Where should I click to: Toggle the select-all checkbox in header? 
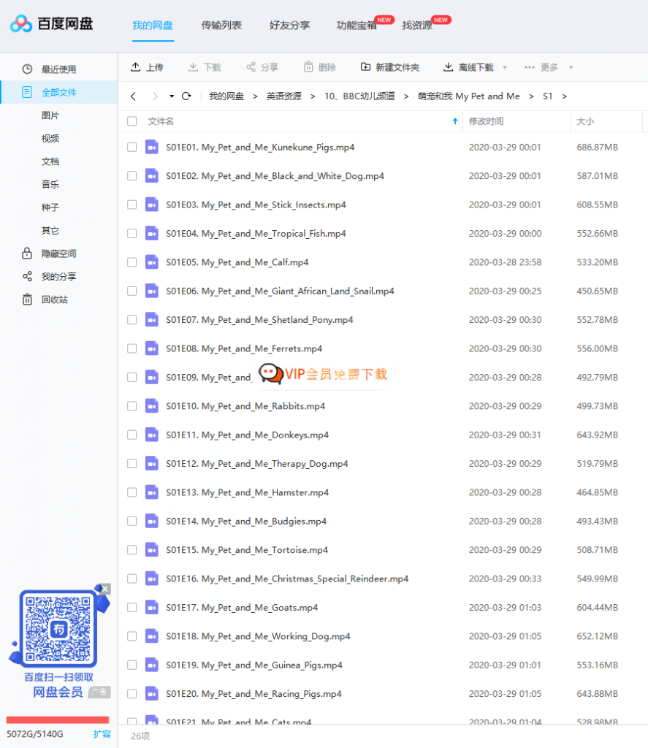pyautogui.click(x=131, y=121)
